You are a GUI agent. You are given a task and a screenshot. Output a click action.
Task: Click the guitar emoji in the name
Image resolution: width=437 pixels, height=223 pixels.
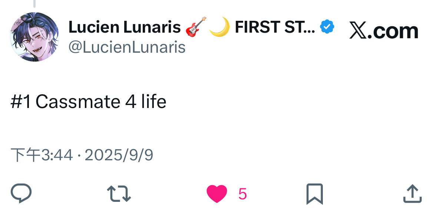195,27
